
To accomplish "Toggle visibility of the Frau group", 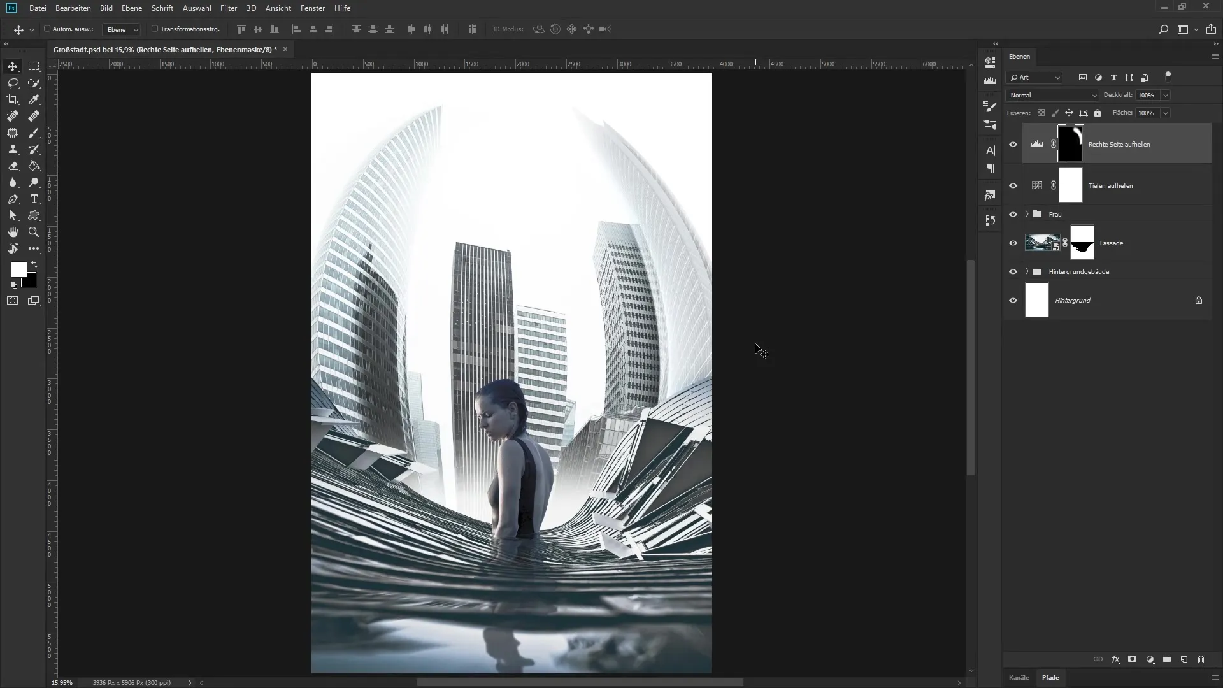I will 1013,214.
